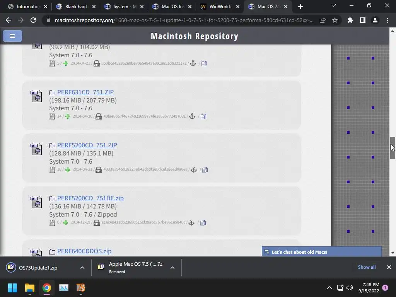
Task: Click the floppy disk download-count icon for PERF631CD_751.ZIP
Action: point(52,116)
